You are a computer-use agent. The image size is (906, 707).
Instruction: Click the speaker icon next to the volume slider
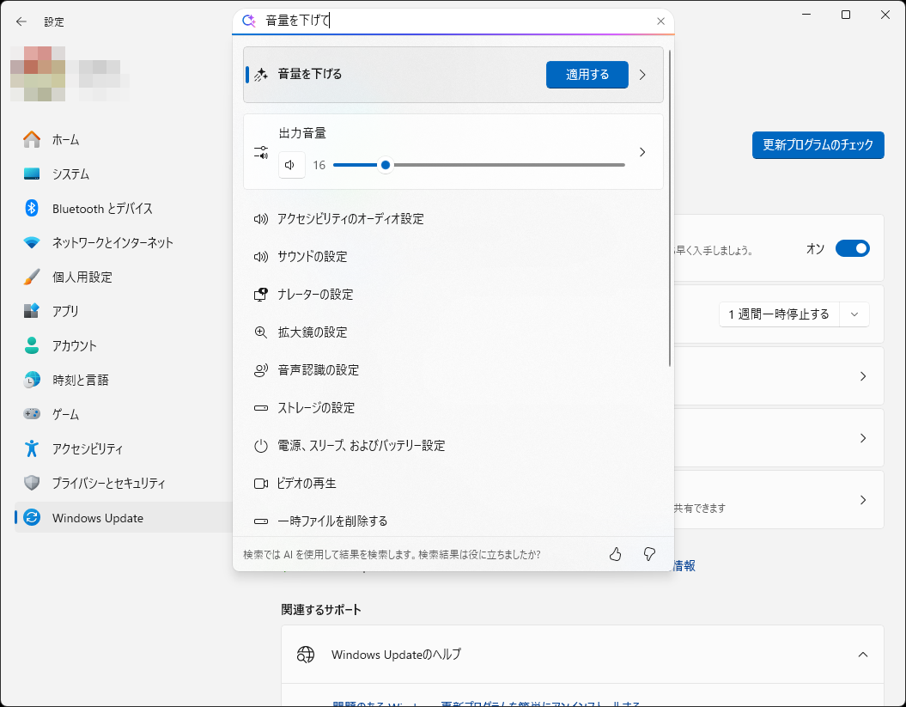tap(291, 165)
